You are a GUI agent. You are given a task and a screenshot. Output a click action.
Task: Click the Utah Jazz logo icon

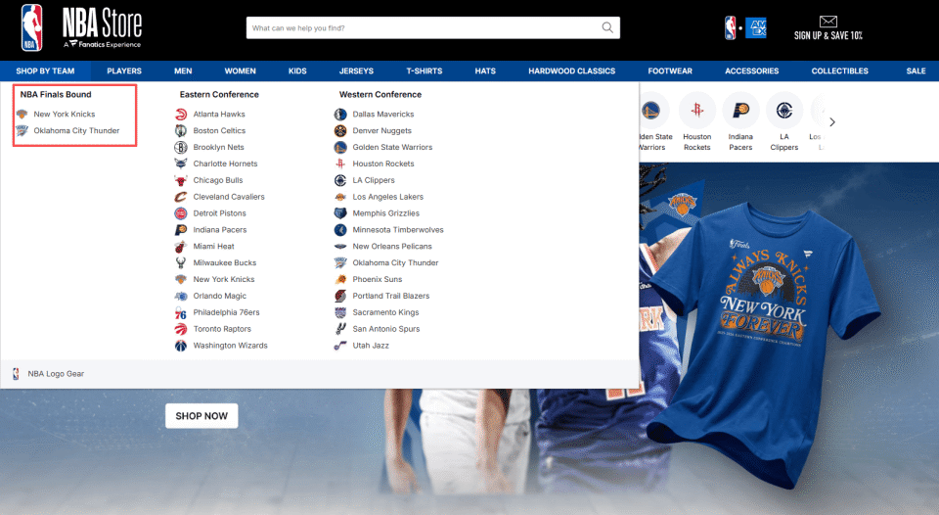340,346
